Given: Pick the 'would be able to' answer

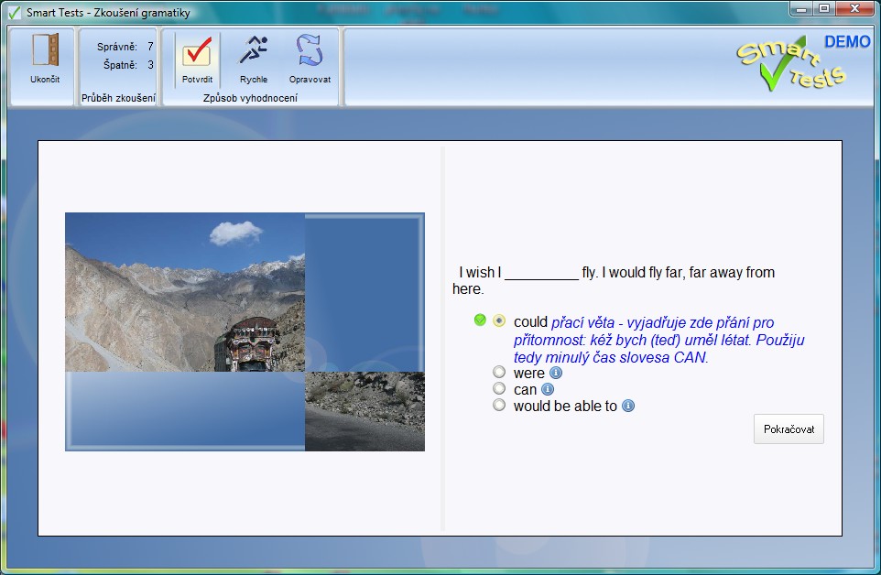Looking at the screenshot, I should [499, 405].
